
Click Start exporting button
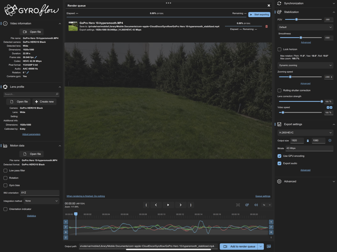pyautogui.click(x=259, y=14)
